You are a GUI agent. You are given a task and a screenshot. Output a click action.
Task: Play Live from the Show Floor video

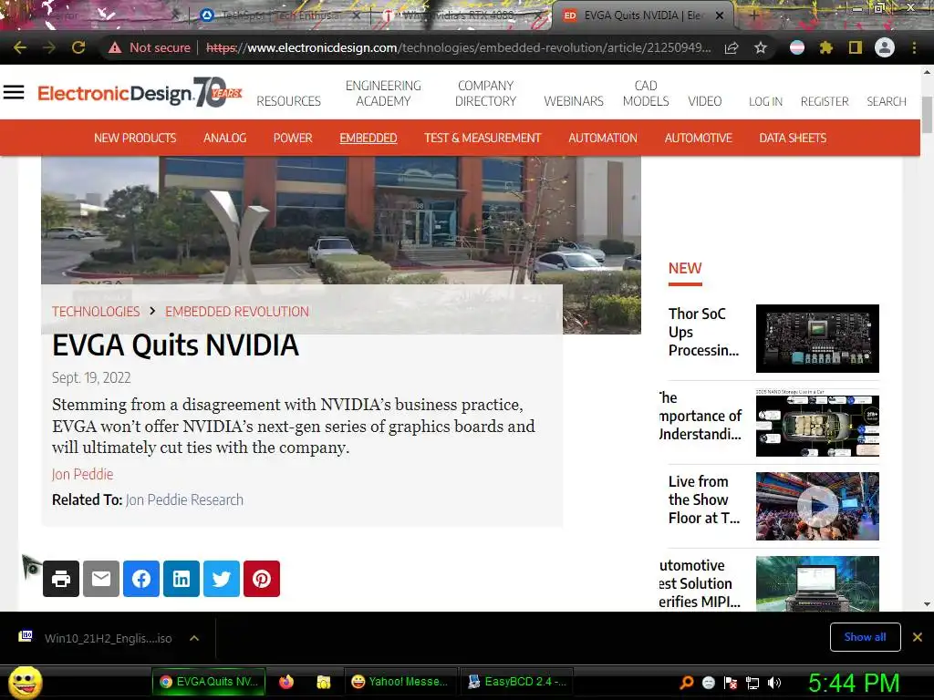point(817,506)
